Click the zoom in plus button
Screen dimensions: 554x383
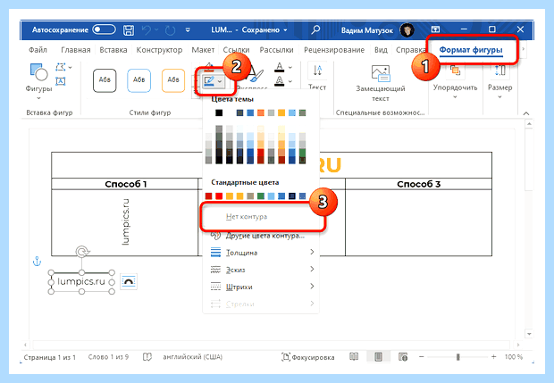(493, 357)
